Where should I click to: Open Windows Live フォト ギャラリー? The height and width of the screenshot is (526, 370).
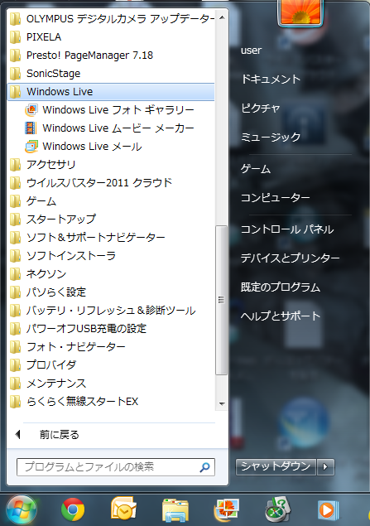point(111,109)
